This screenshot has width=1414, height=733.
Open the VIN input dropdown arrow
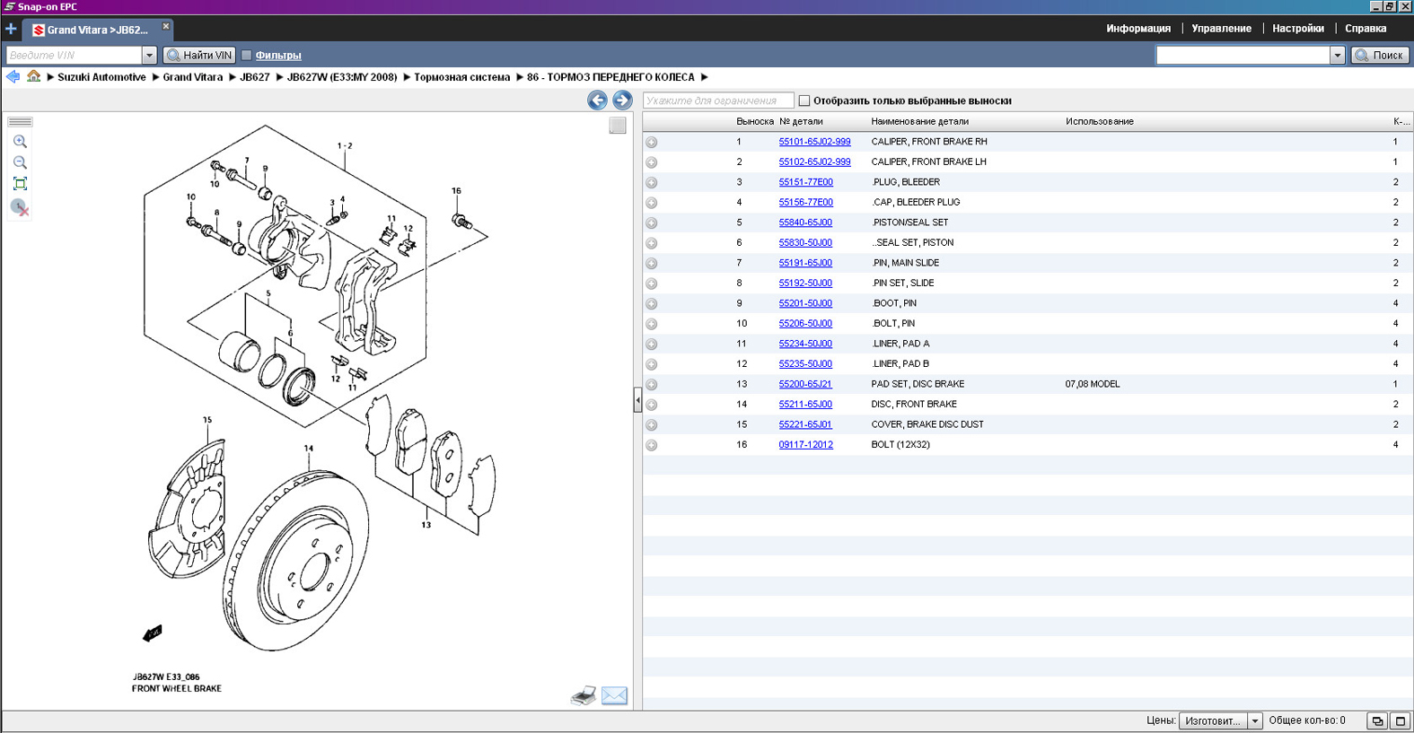tap(149, 56)
